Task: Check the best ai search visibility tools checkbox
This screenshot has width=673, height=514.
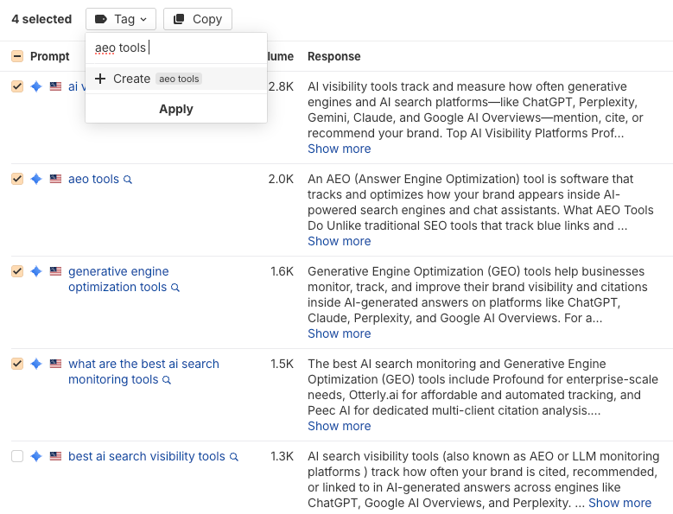Action: (17, 456)
